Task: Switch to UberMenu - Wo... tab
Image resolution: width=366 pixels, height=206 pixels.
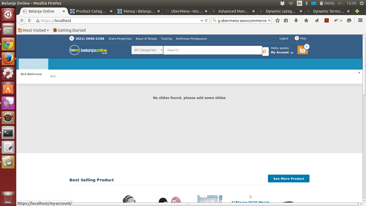Action: [x=186, y=11]
